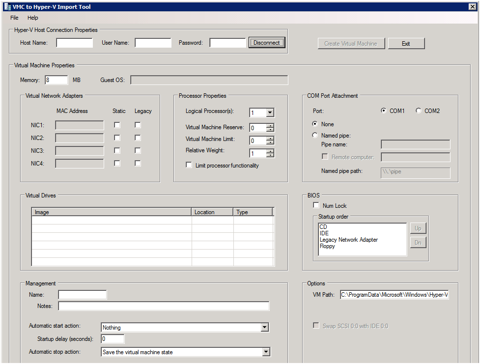
Task: Open the Automatic stop action dropdown
Action: click(266, 352)
